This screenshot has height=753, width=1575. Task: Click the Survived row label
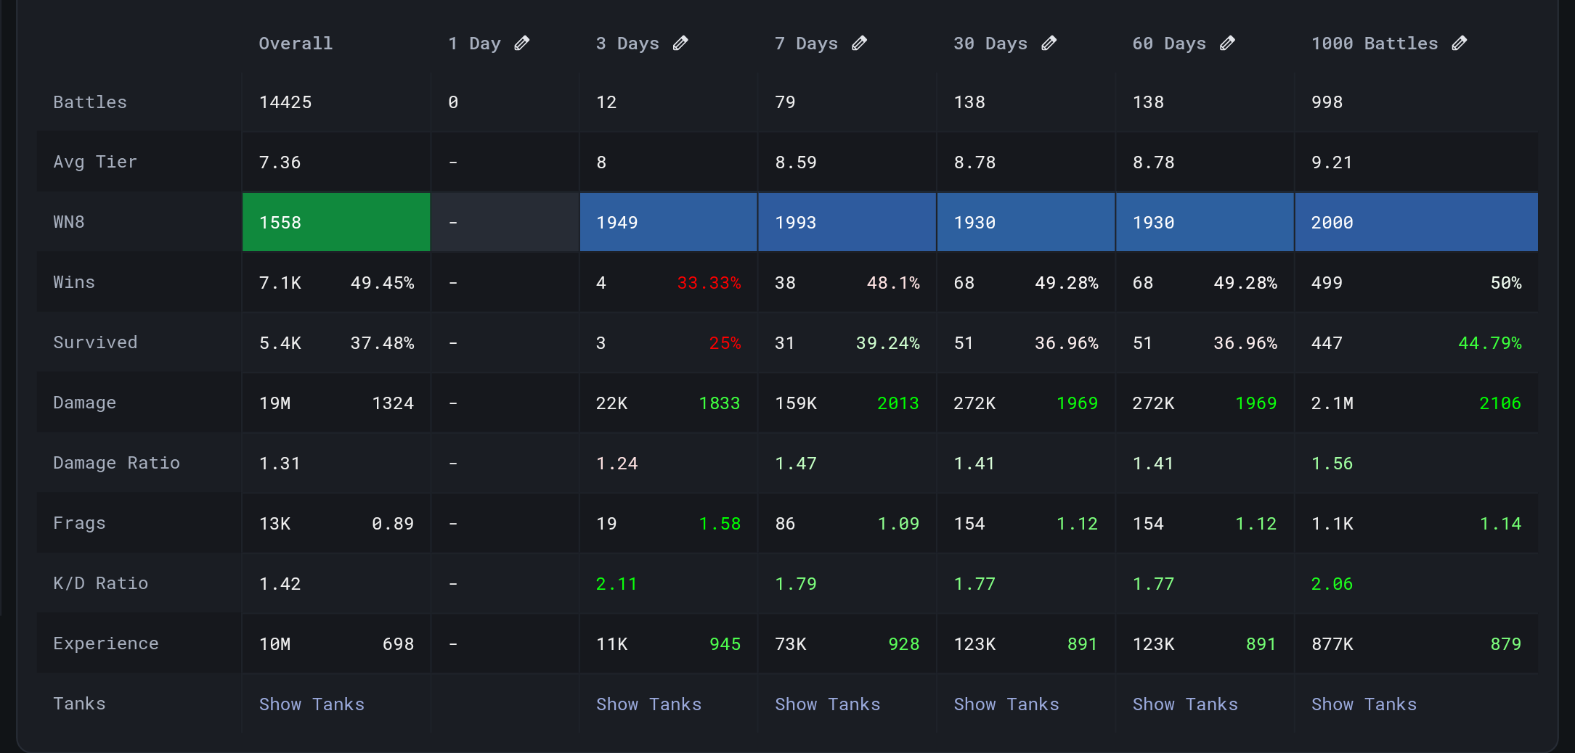[95, 342]
